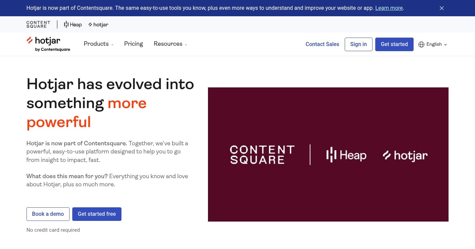
Task: Click the globe icon next to English
Action: [x=421, y=44]
